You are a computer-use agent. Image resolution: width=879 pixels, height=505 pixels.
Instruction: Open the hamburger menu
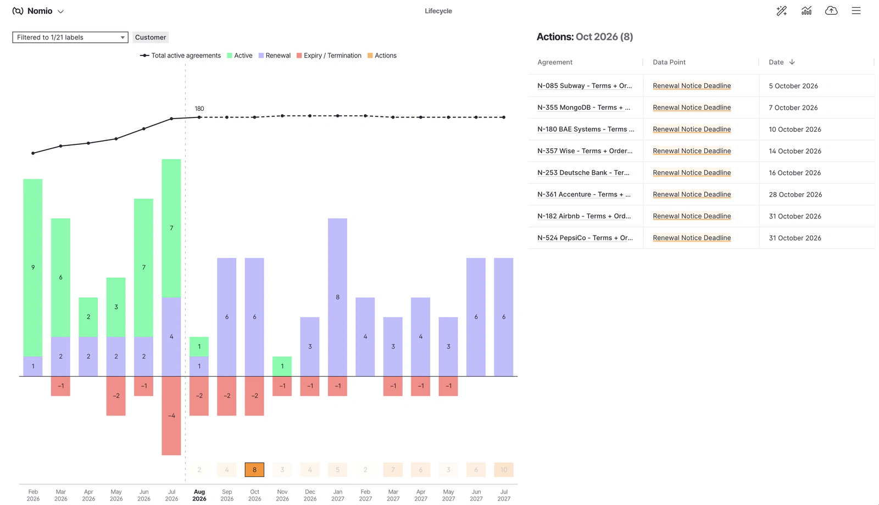click(x=856, y=11)
